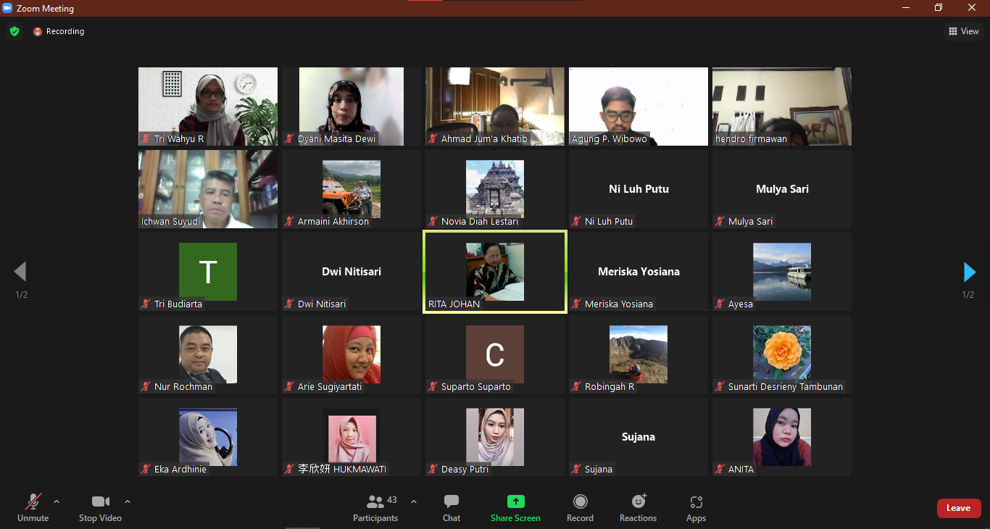Open Reactions menu

[x=638, y=508]
